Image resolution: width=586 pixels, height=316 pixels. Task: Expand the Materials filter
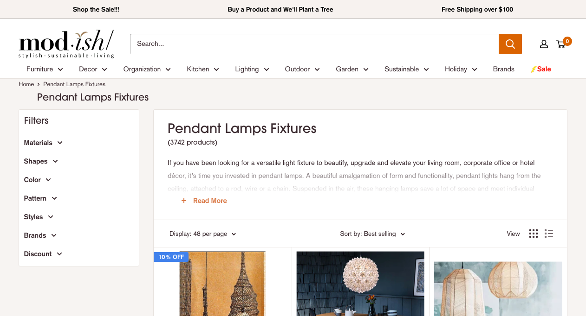tap(43, 143)
